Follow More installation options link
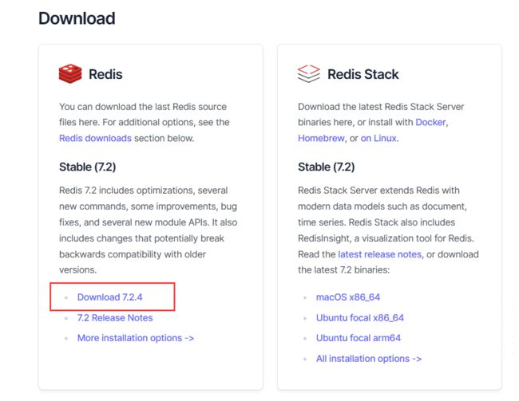Viewport: 519px width, 401px height. [x=136, y=338]
